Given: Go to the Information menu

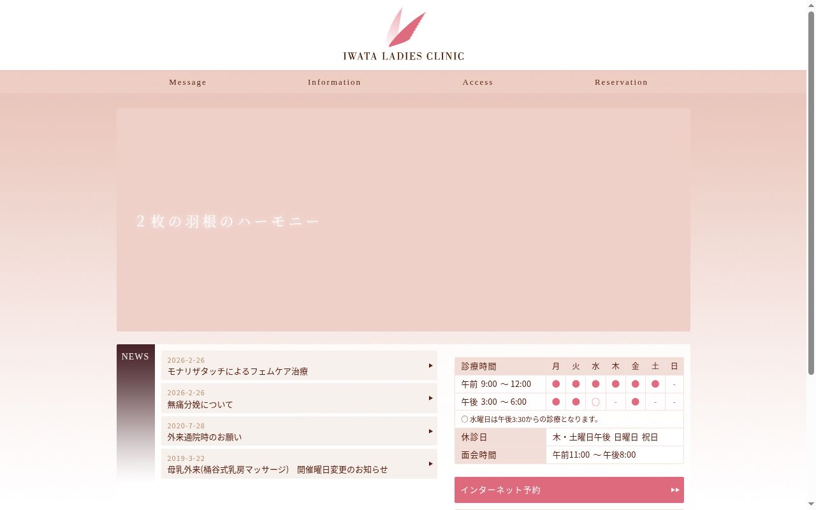Looking at the screenshot, I should (335, 82).
